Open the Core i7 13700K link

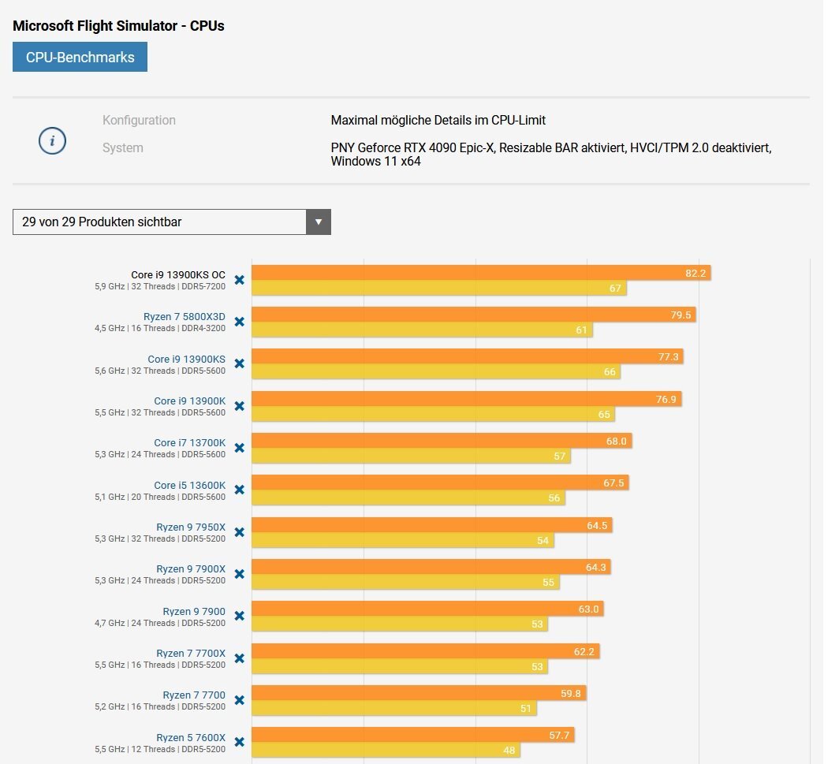[189, 442]
